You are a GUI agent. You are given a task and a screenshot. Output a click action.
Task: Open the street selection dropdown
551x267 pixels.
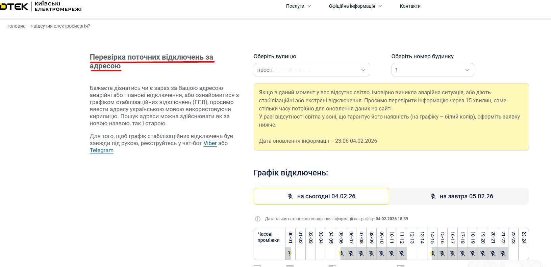coord(311,70)
